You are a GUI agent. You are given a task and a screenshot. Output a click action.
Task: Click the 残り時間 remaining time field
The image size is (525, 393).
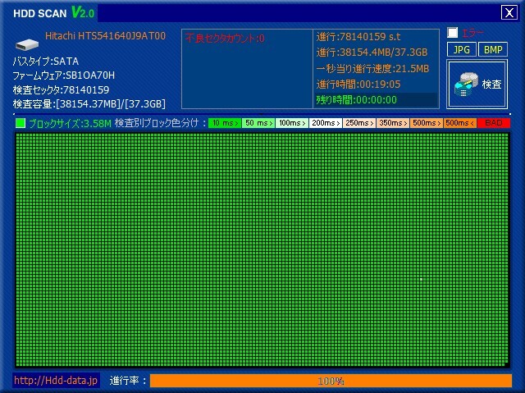[376, 100]
